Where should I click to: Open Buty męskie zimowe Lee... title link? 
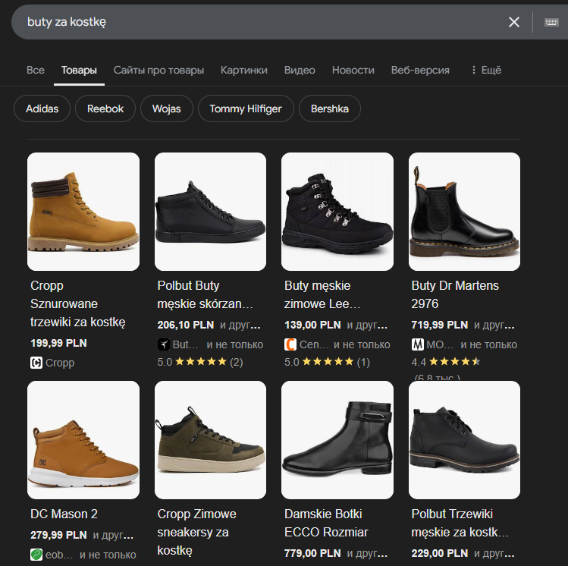pyautogui.click(x=322, y=294)
